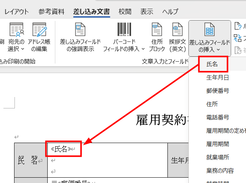Choose 住所 from the field list
246x183 pixels.
click(212, 104)
